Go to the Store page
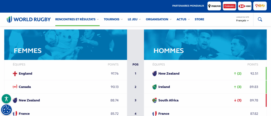This screenshot has width=271, height=116. (199, 19)
